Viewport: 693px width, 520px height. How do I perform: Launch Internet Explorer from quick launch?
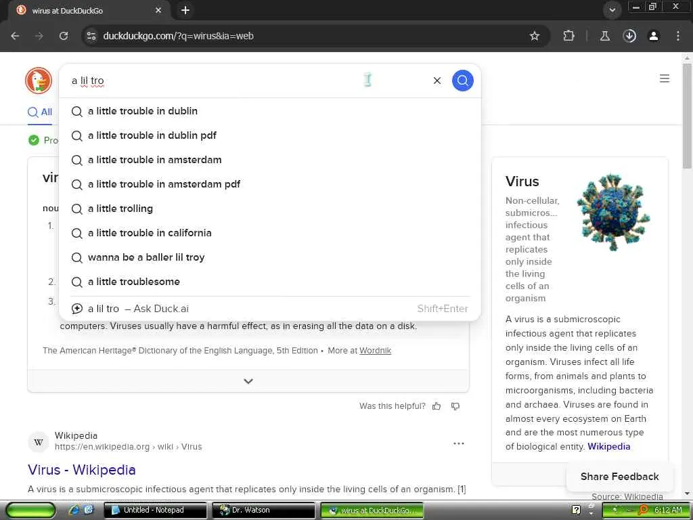pyautogui.click(x=74, y=510)
